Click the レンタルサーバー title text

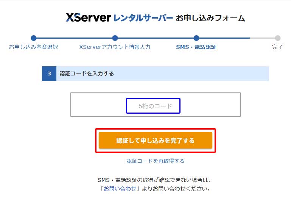click(143, 18)
